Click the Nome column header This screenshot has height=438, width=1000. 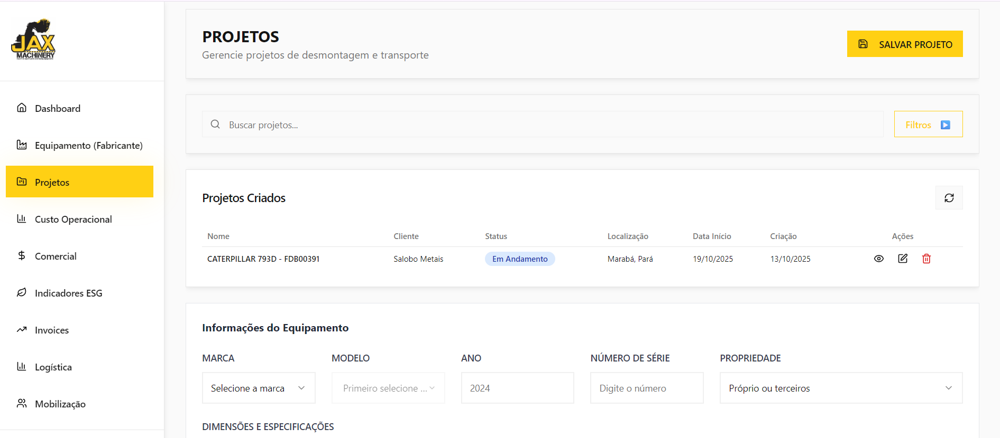pyautogui.click(x=218, y=236)
